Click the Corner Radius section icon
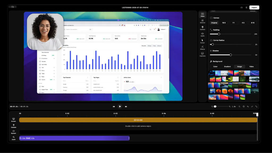 [x=211, y=40]
